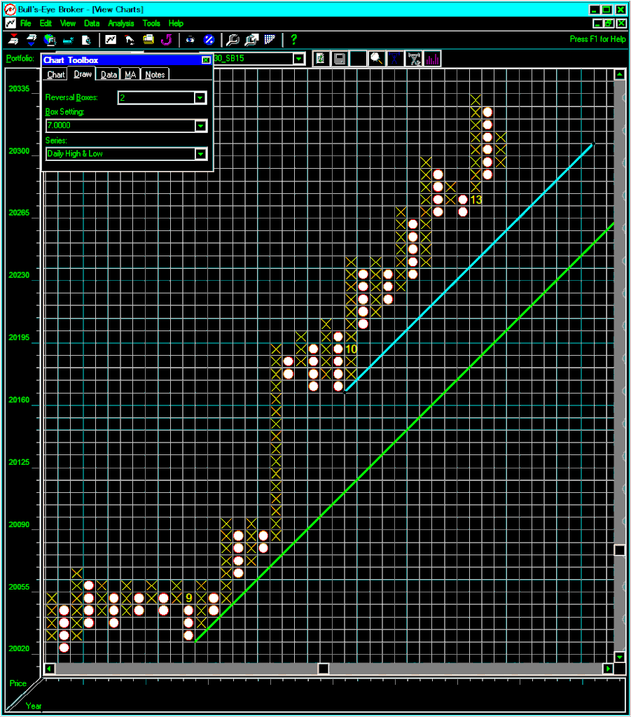Viewport: 631px width, 717px height.
Task: Click the grey weightlifter figure icon
Action: 414,59
